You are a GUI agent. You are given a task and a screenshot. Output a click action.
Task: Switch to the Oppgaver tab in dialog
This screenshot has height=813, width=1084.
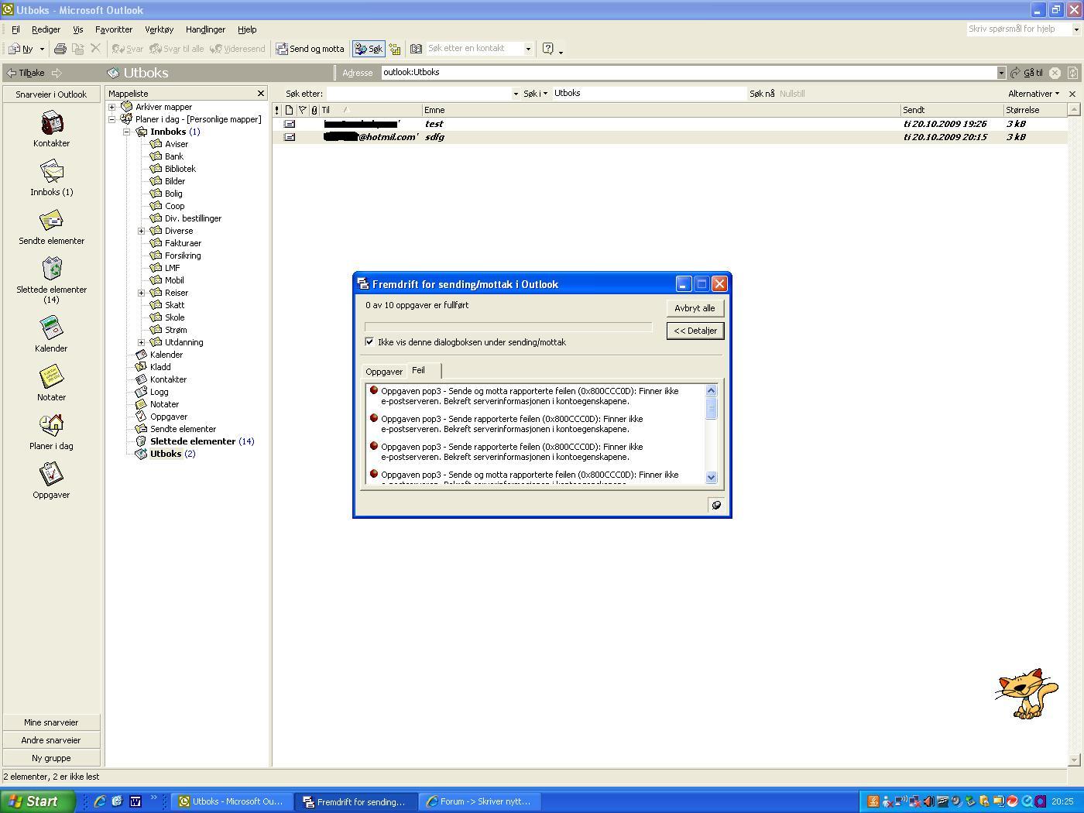coord(384,372)
